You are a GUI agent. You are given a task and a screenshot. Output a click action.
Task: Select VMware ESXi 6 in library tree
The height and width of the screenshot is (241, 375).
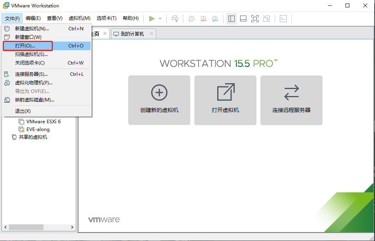click(44, 122)
